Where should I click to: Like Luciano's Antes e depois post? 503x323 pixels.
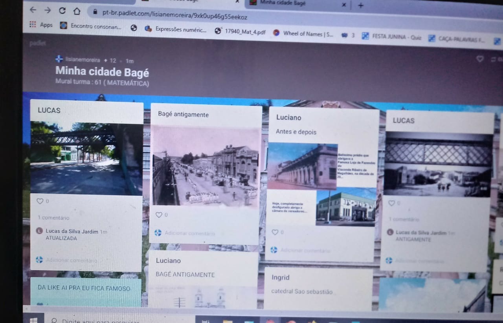point(275,232)
